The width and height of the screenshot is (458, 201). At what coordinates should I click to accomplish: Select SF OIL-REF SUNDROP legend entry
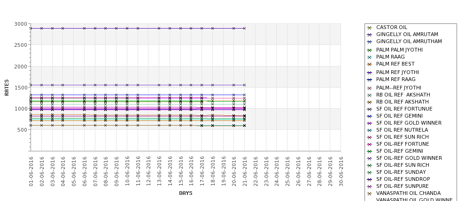point(403,179)
